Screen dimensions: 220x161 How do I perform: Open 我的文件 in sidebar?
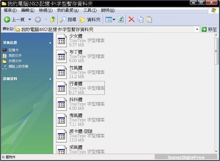point(15,55)
